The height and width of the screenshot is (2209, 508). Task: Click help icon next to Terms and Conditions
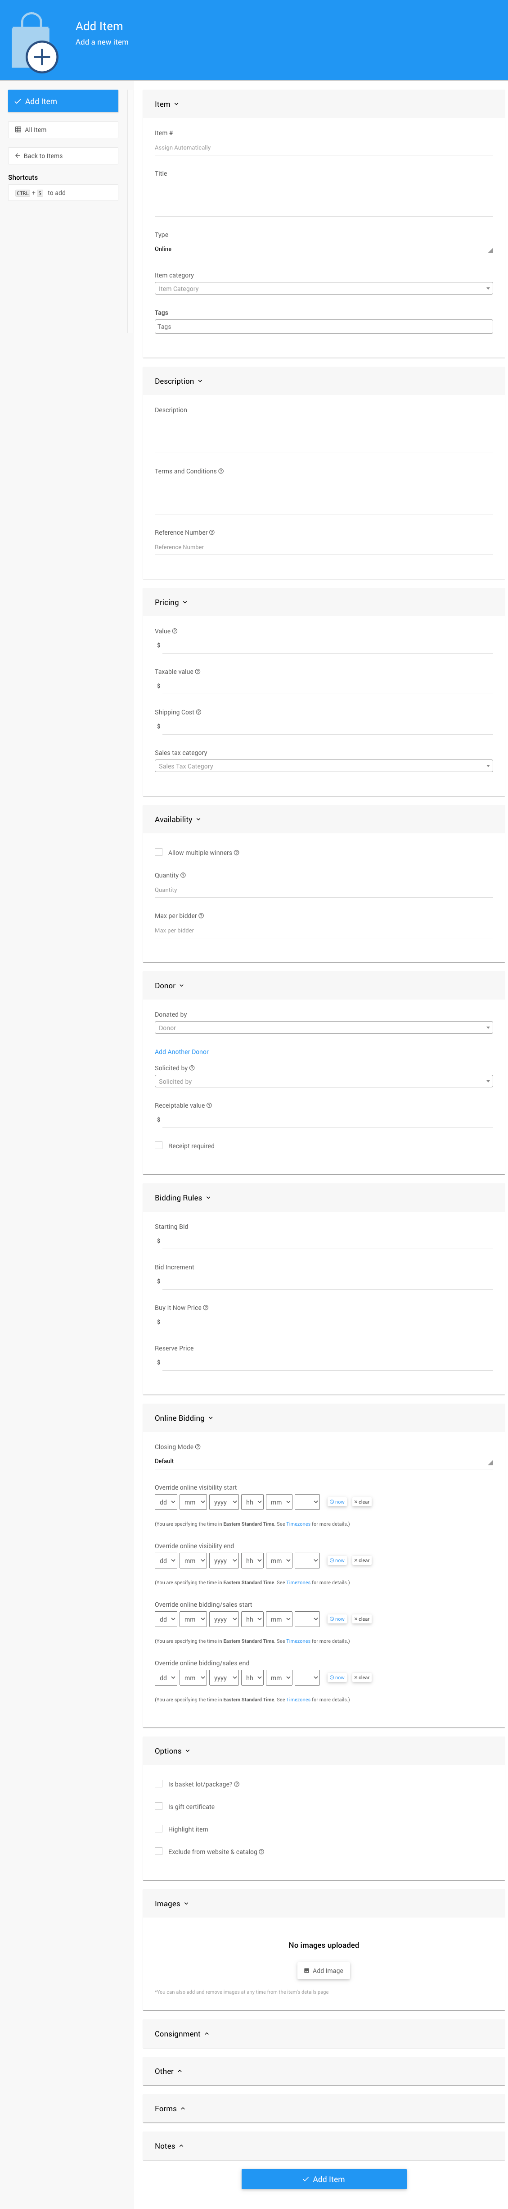221,471
